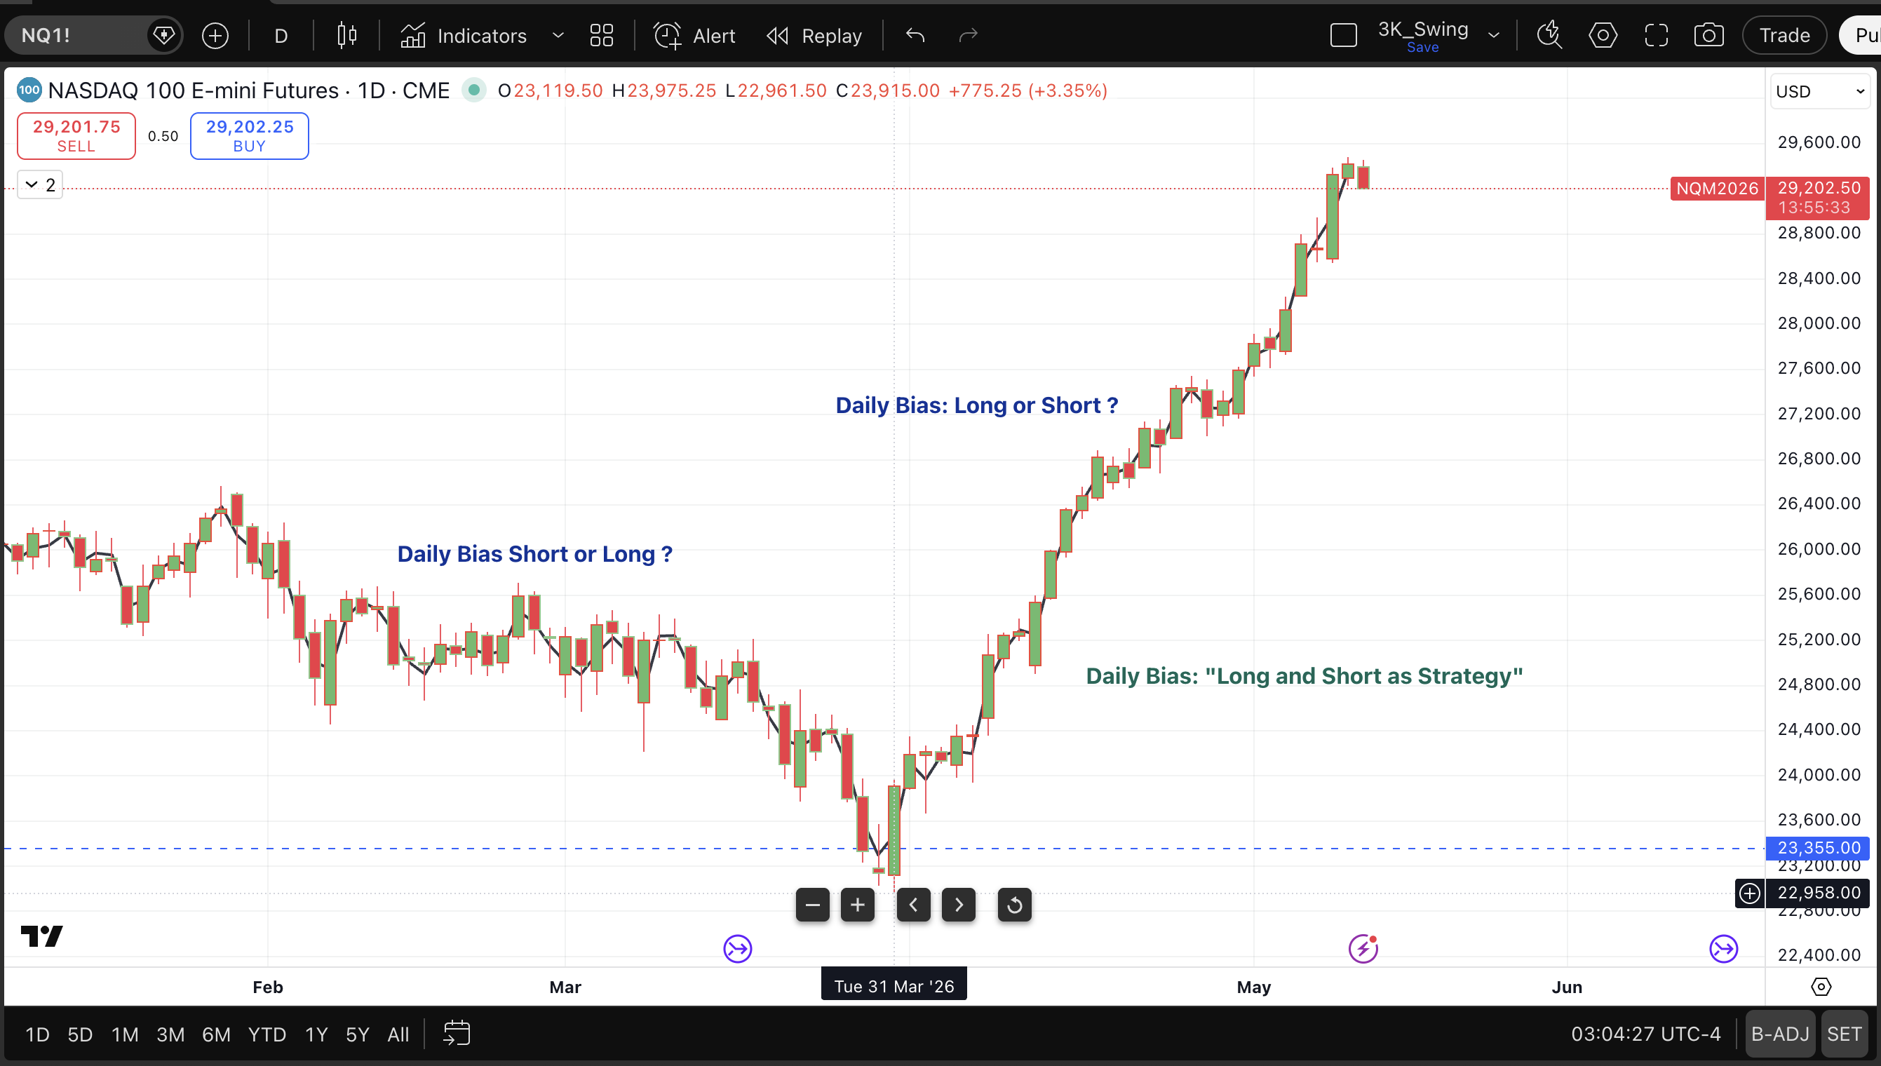Select the All date range
1881x1066 pixels.
(x=398, y=1034)
